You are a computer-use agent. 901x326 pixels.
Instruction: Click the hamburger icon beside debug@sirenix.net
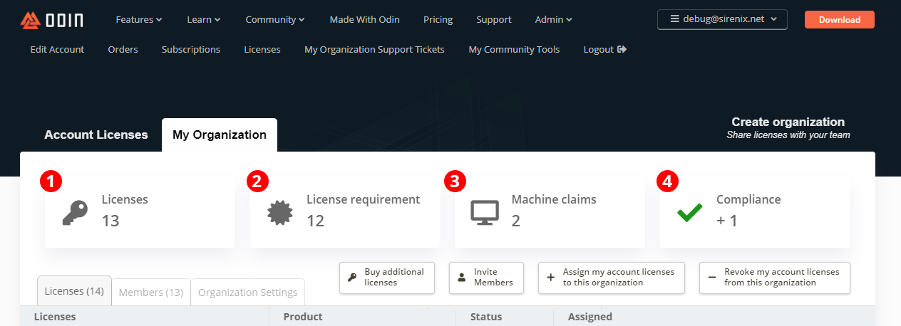pos(674,19)
